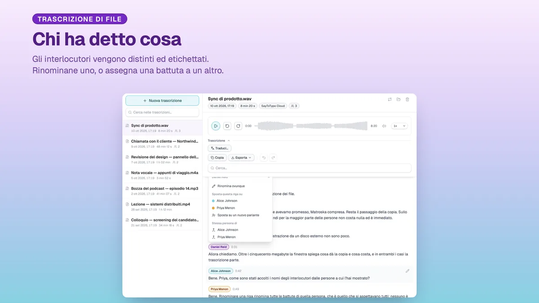
Task: Click the Priya Menon speaker tag at 0:49
Action: [219, 289]
